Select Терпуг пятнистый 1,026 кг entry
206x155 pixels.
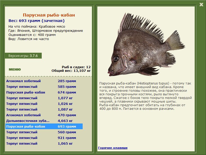click(44, 104)
